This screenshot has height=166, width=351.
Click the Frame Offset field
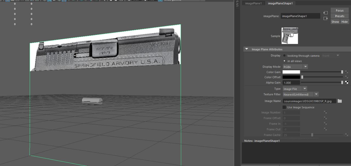291,118
